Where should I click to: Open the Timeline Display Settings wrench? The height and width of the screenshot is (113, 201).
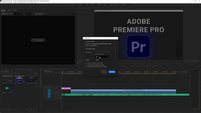(56, 73)
